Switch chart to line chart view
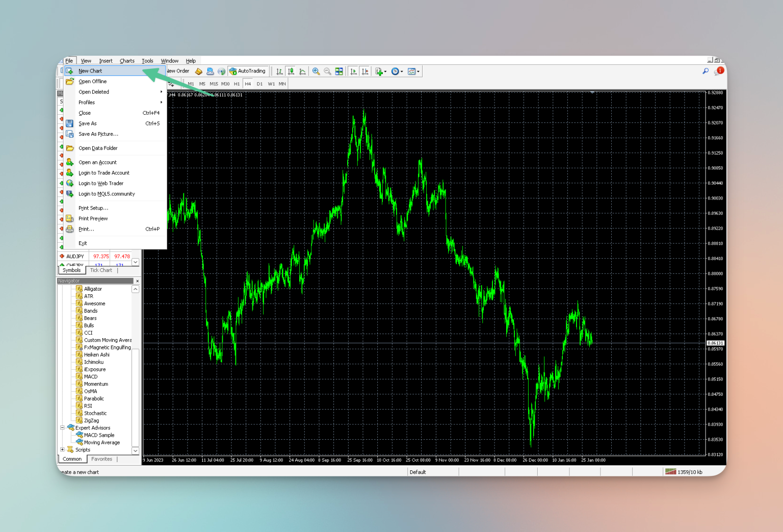 pos(302,71)
